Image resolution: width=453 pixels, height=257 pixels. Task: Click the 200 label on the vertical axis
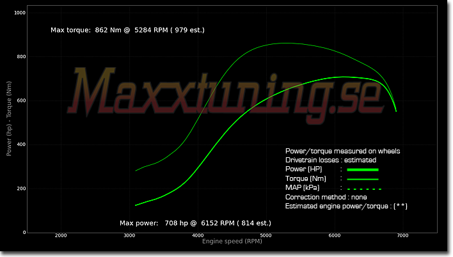[21, 189]
